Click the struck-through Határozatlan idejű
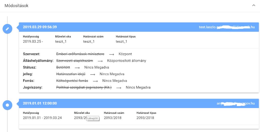The image size is (260, 132). [71, 74]
